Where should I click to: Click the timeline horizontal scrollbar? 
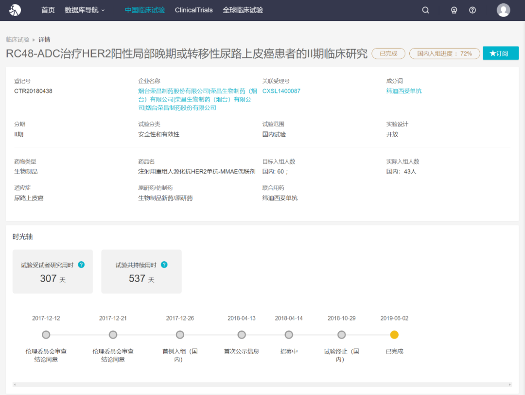point(262,385)
